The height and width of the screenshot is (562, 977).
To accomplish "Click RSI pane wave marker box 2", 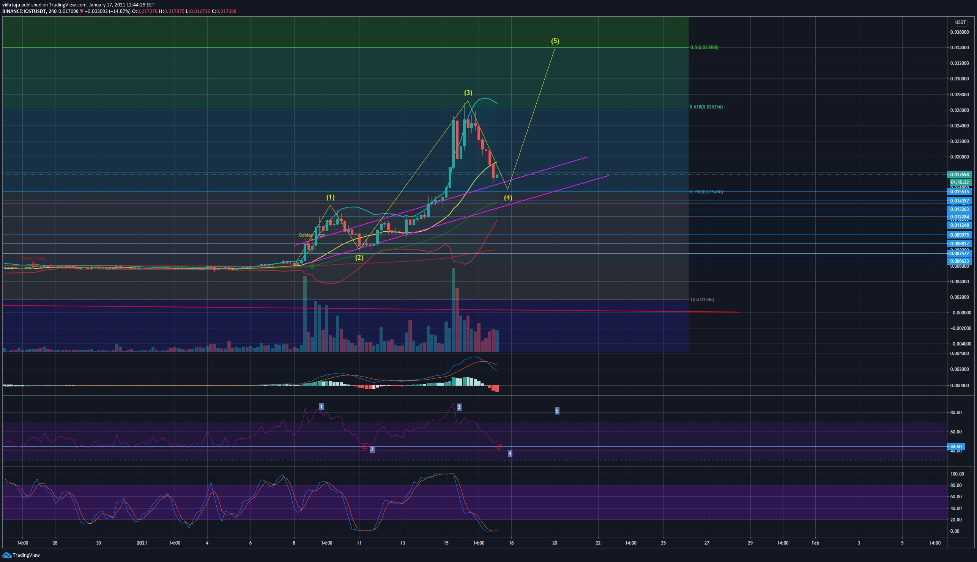I will [x=372, y=449].
